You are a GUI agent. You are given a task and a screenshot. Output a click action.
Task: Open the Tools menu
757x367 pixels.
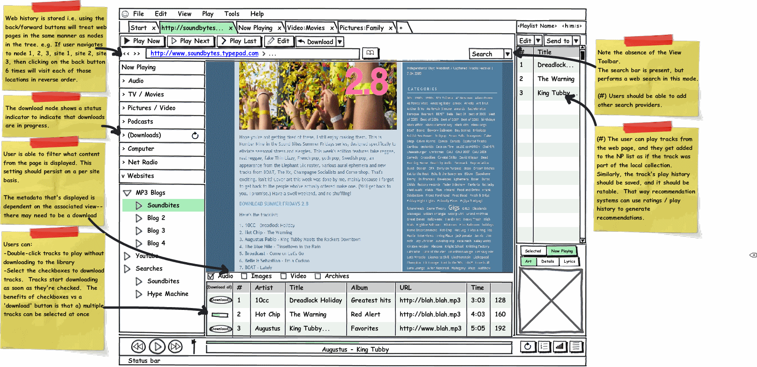coord(232,14)
